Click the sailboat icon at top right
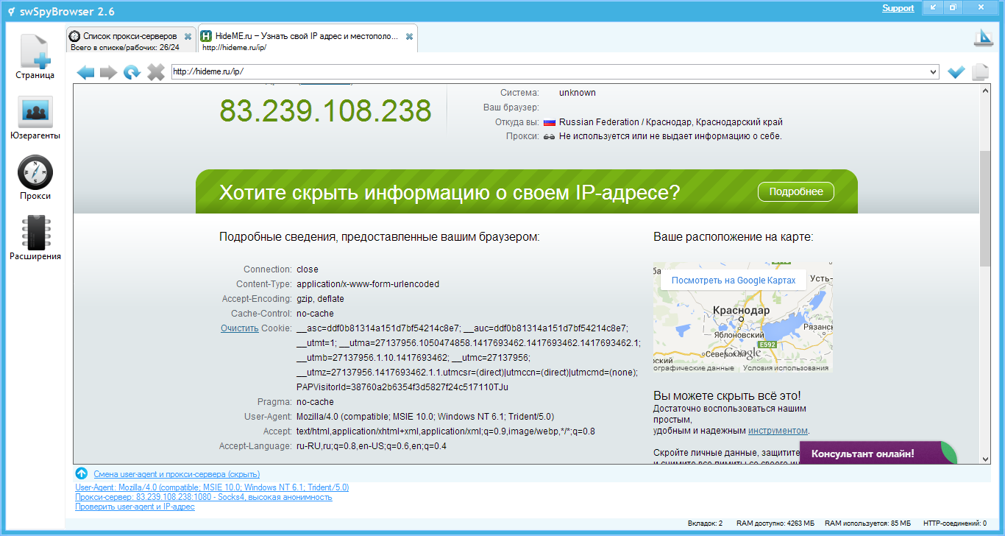The height and width of the screenshot is (536, 1005). (x=983, y=38)
